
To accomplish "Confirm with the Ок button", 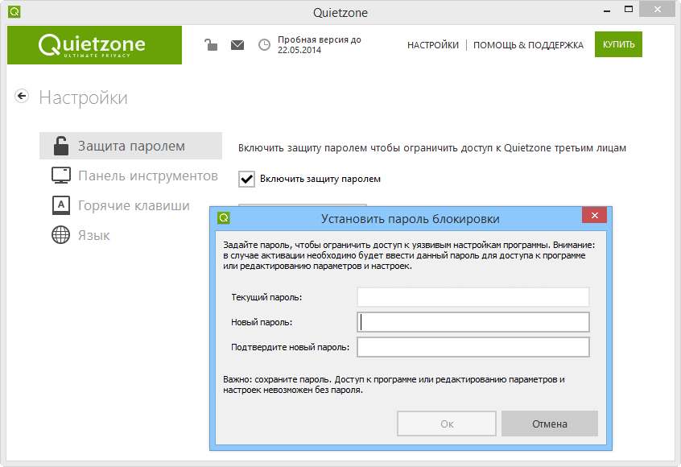I will 447,424.
